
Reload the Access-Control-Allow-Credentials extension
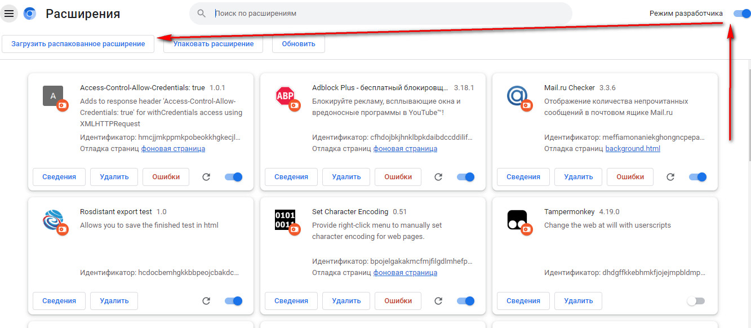pyautogui.click(x=206, y=177)
